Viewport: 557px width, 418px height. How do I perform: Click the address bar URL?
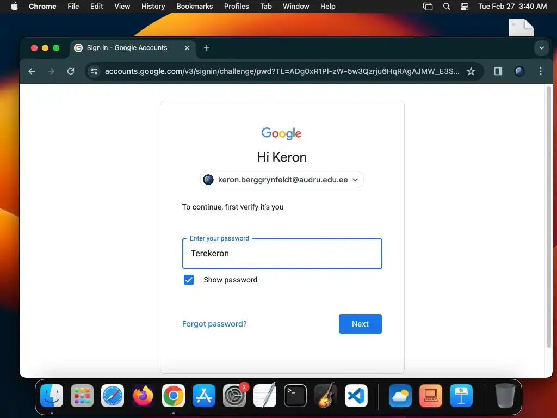click(x=282, y=71)
